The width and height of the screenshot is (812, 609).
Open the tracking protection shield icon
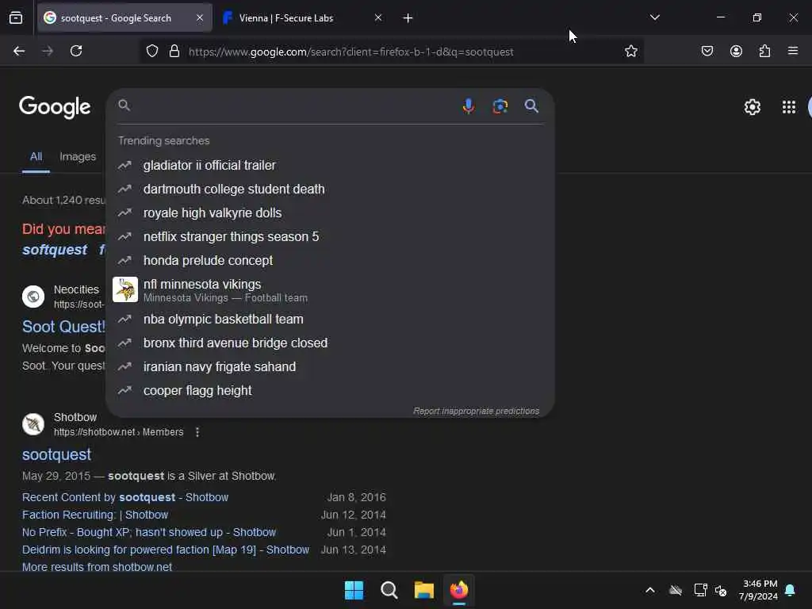pyautogui.click(x=151, y=52)
